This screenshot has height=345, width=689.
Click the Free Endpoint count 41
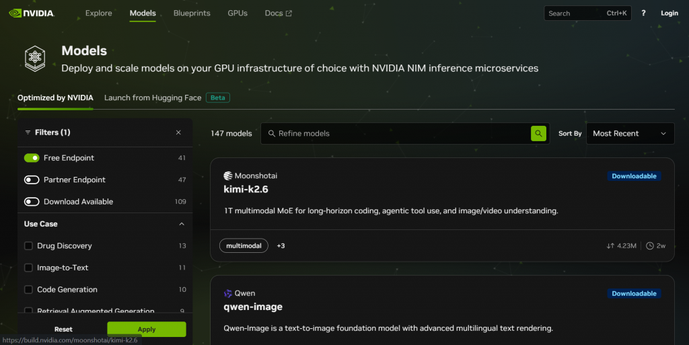(x=182, y=157)
